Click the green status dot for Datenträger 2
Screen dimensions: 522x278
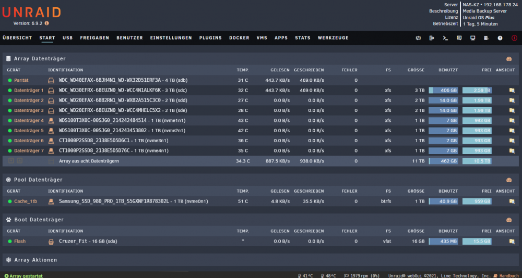click(x=9, y=100)
